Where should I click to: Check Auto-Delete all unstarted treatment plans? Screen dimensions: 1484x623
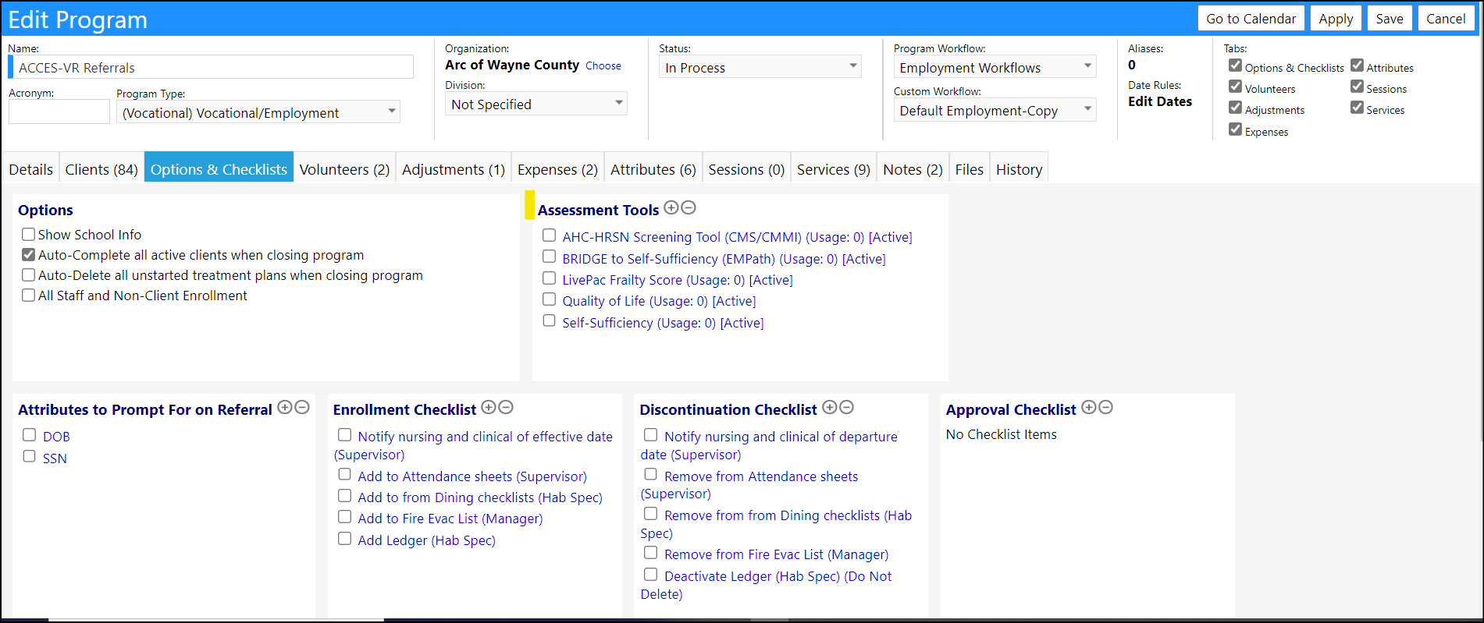point(29,274)
